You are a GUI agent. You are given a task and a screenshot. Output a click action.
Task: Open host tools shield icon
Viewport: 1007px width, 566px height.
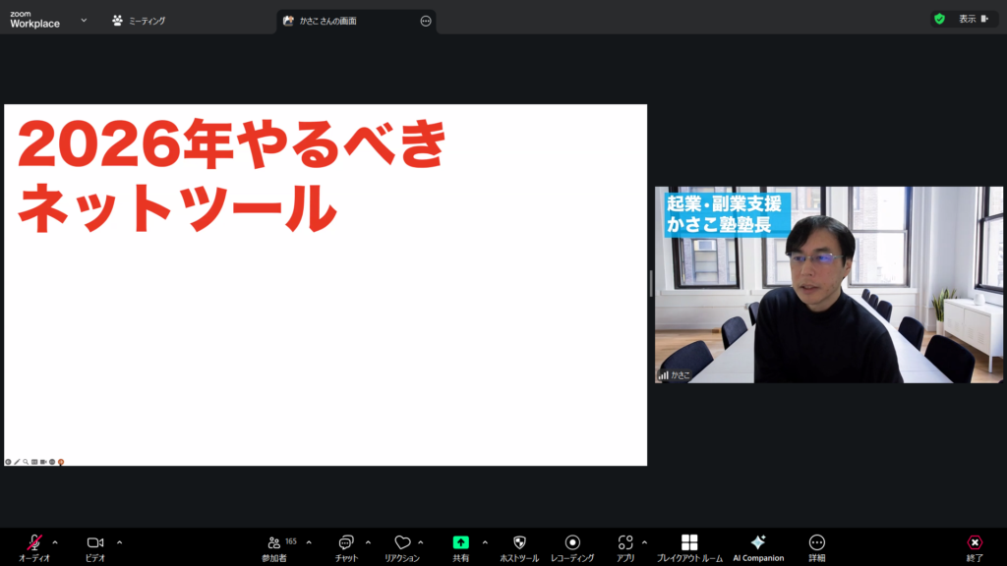pos(519,542)
